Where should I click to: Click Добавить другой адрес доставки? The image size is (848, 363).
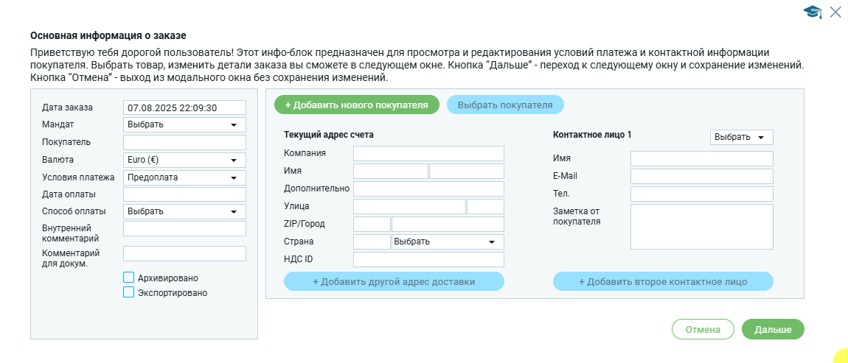394,282
